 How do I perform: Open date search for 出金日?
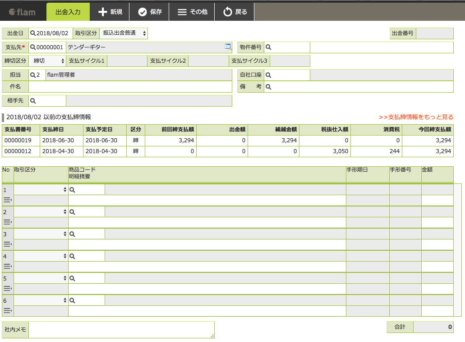(33, 33)
